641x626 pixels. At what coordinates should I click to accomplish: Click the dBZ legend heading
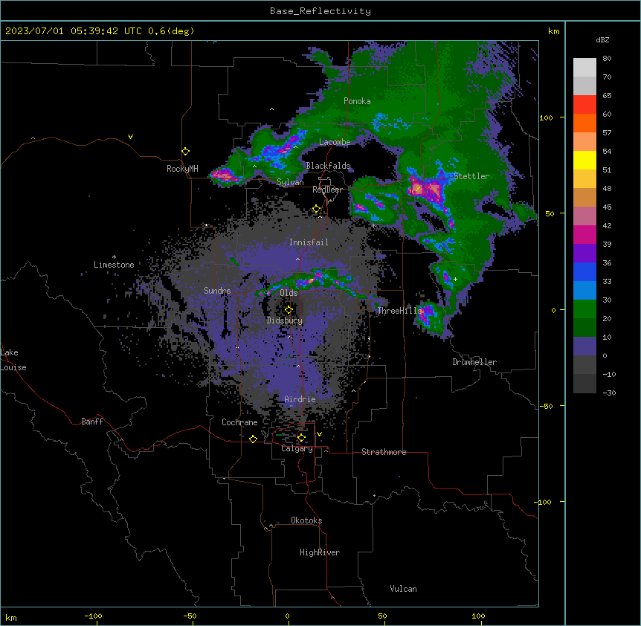click(x=602, y=40)
